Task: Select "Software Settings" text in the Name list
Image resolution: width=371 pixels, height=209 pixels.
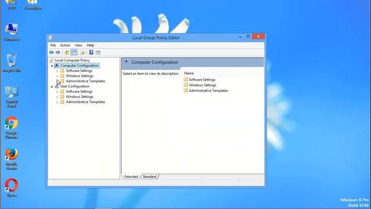Action: pyautogui.click(x=202, y=80)
